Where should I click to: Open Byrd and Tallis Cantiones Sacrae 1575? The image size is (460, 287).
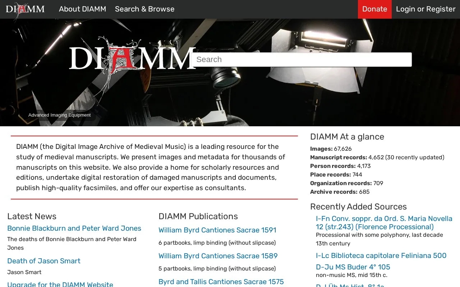point(221,282)
